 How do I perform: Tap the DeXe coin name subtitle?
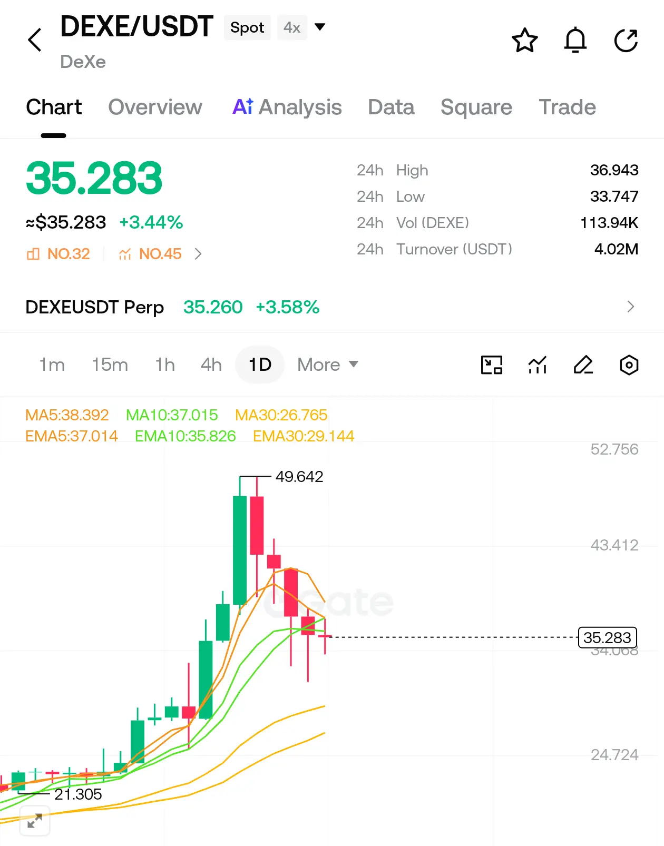83,62
